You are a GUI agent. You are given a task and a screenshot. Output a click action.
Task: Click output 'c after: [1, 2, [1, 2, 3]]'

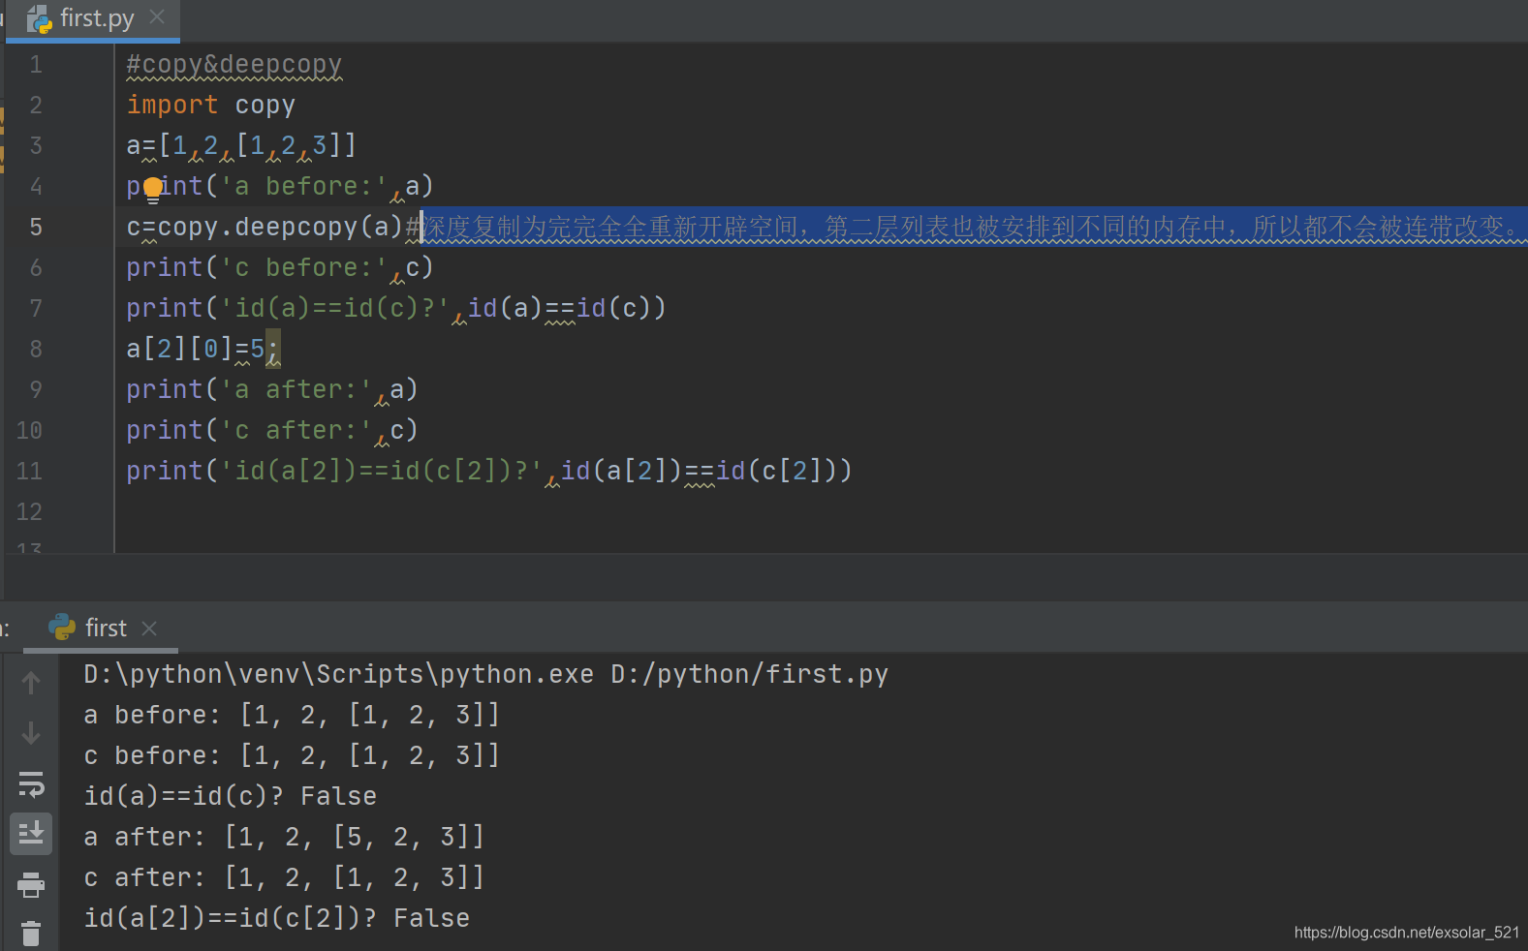[x=284, y=877]
